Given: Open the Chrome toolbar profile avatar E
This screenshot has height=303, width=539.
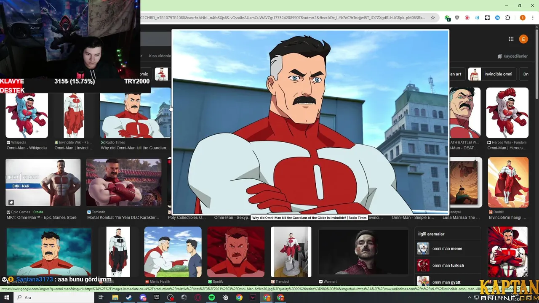Looking at the screenshot, I should (523, 18).
